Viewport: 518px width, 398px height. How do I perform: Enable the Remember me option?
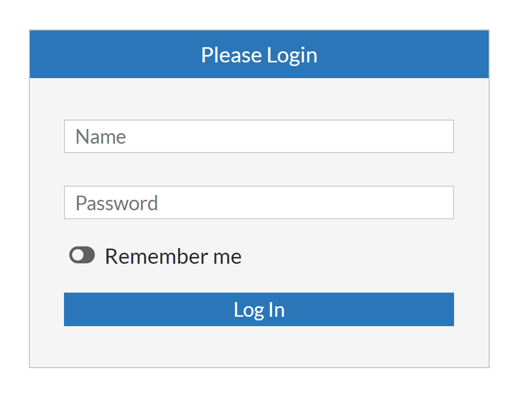pyautogui.click(x=82, y=255)
